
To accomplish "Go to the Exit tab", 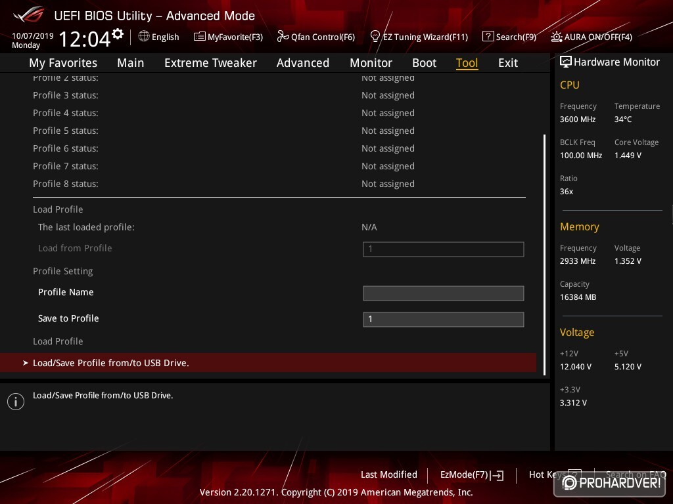I will pos(508,63).
